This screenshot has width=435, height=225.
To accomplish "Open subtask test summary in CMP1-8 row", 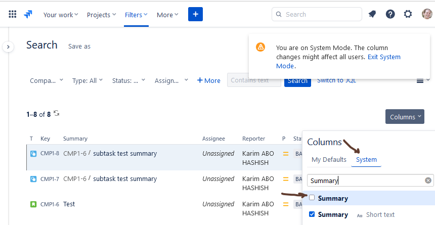I will (125, 153).
